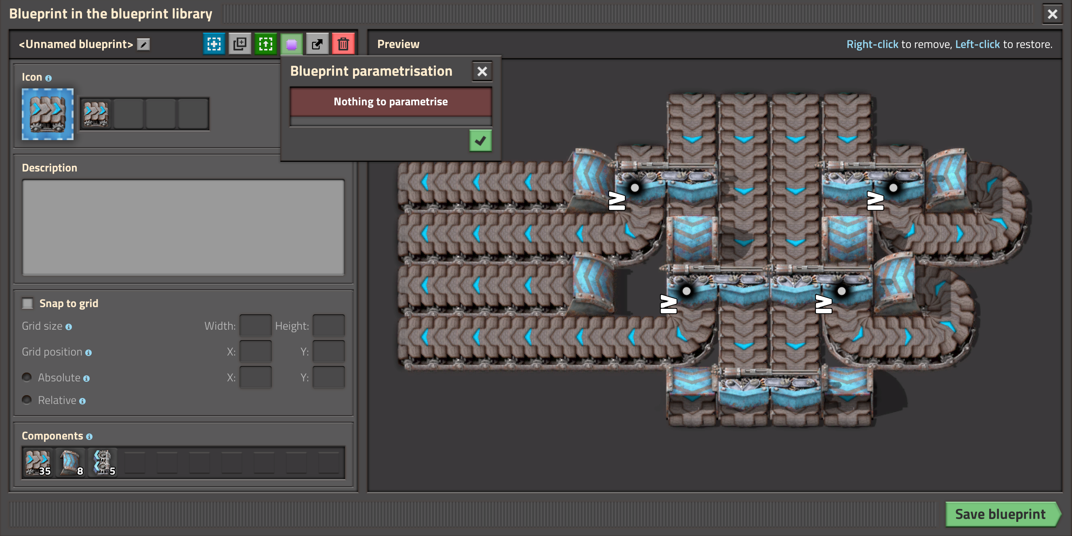Click the Nothing to parametrise message
The image size is (1072, 536).
(391, 102)
